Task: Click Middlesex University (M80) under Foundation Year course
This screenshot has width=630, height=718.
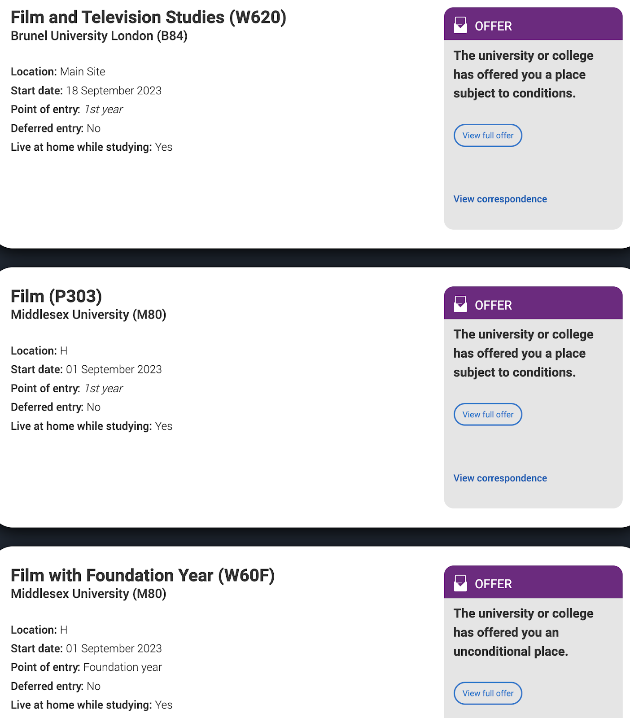Action: tap(88, 594)
